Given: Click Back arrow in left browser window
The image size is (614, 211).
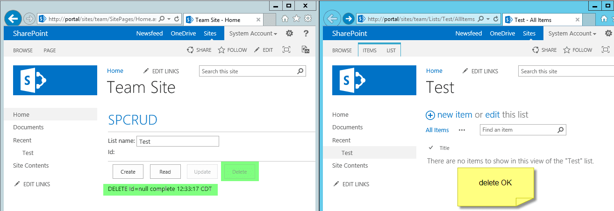Looking at the screenshot, I should pyautogui.click(x=14, y=19).
